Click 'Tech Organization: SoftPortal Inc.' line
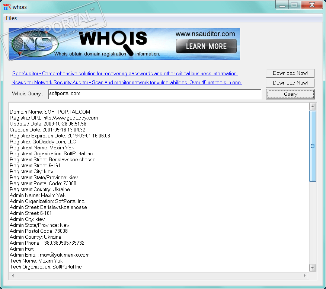The image size is (326, 289). coord(46,267)
